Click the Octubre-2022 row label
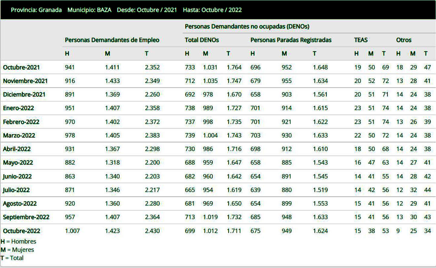436x268 pixels. [21, 231]
